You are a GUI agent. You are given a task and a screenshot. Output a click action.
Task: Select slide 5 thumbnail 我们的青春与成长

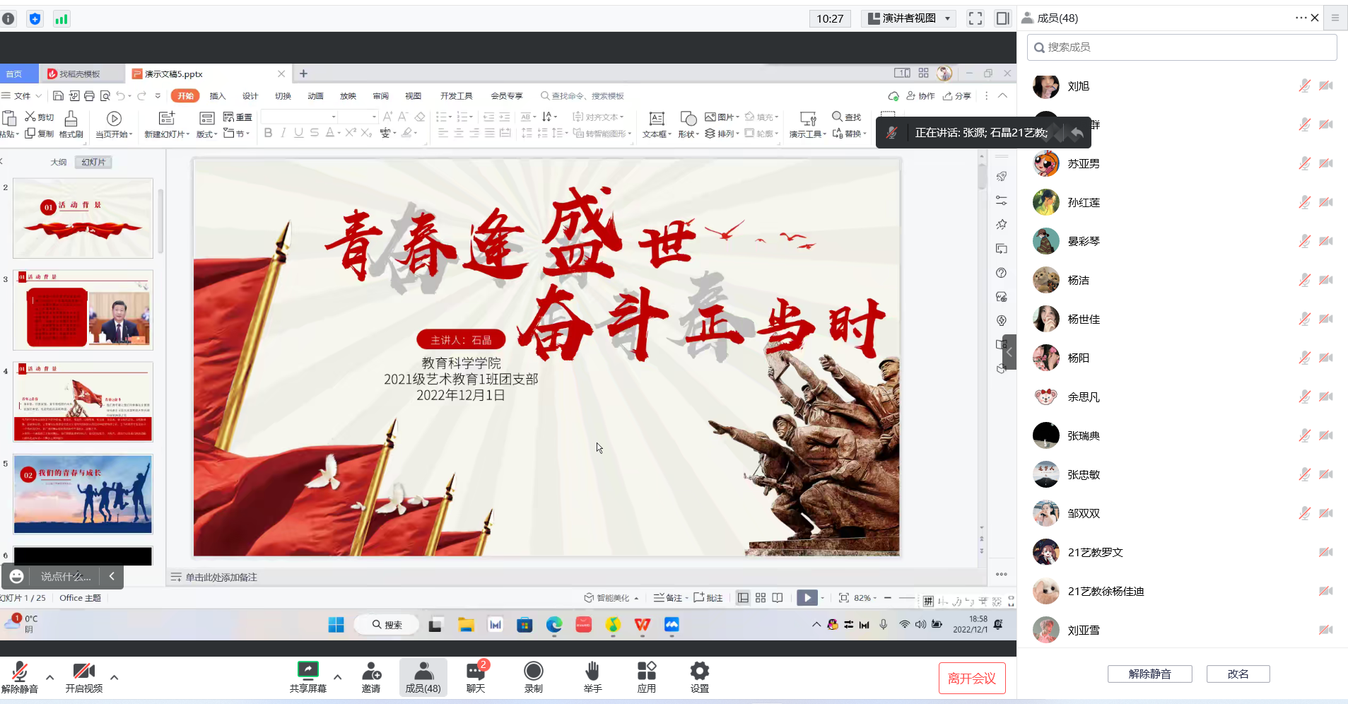83,494
